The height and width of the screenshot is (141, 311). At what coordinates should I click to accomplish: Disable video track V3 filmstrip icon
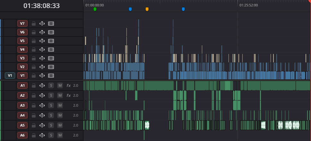pyautogui.click(x=51, y=58)
